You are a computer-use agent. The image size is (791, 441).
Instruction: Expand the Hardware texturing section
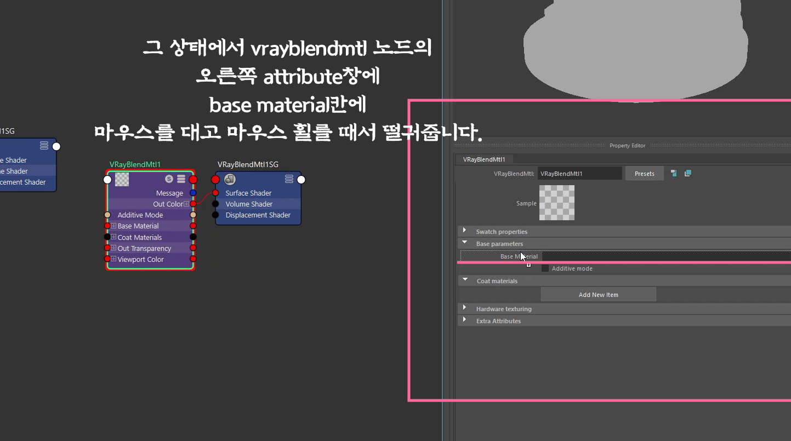coord(465,308)
